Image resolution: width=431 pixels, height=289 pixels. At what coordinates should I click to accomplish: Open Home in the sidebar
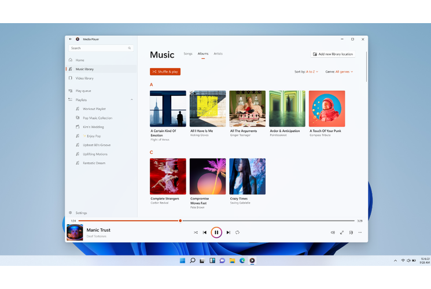point(101,60)
